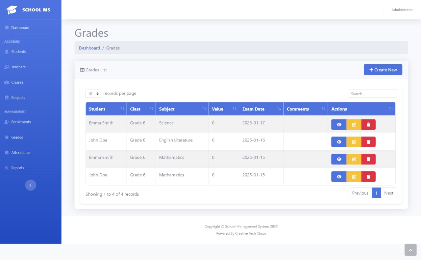View Emma Smith's Science grade
Image resolution: width=421 pixels, height=260 pixels.
[x=339, y=124]
